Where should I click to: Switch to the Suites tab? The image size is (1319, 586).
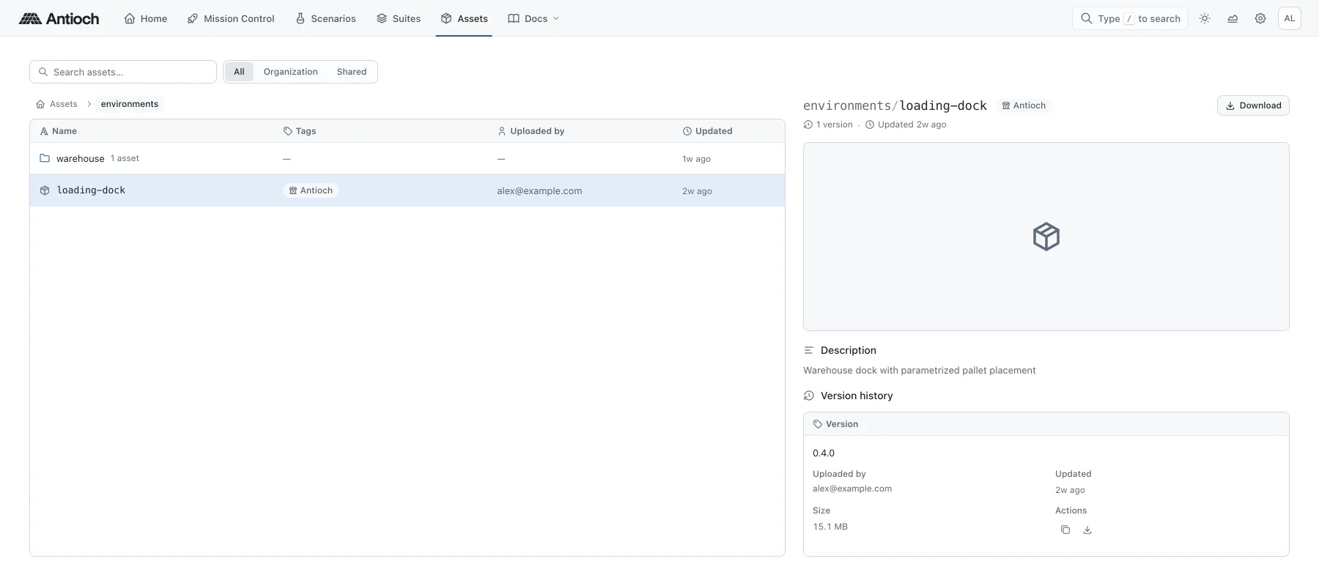coord(399,18)
